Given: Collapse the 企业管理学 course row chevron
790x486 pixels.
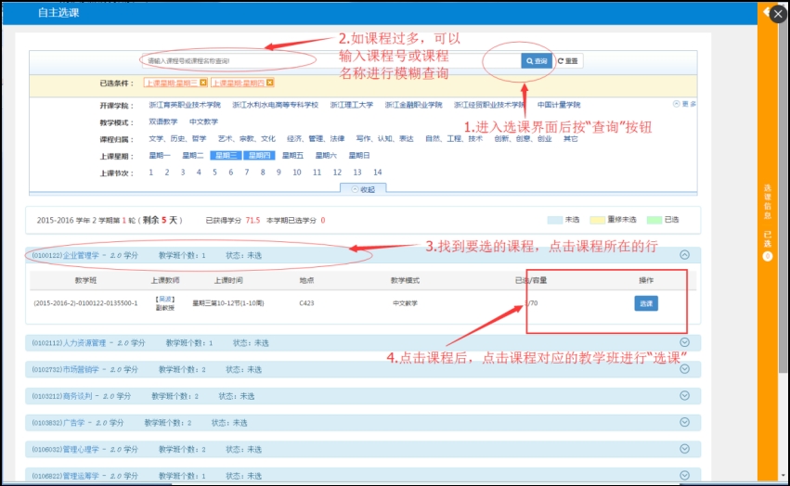Looking at the screenshot, I should tap(685, 254).
